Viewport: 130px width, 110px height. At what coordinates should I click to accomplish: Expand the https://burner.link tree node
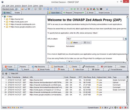pos(5,19)
